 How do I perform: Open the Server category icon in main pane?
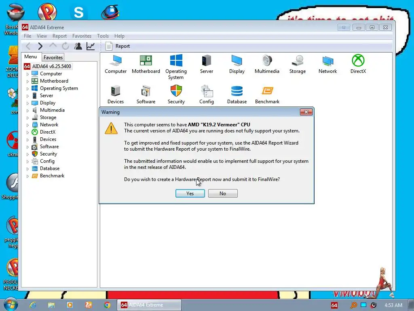coord(207,64)
